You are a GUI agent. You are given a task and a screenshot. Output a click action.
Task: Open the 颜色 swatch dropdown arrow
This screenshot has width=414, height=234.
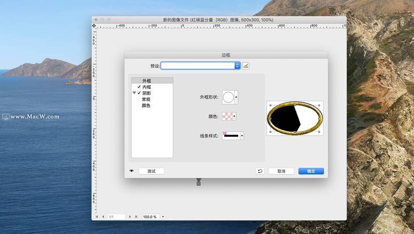coord(234,116)
